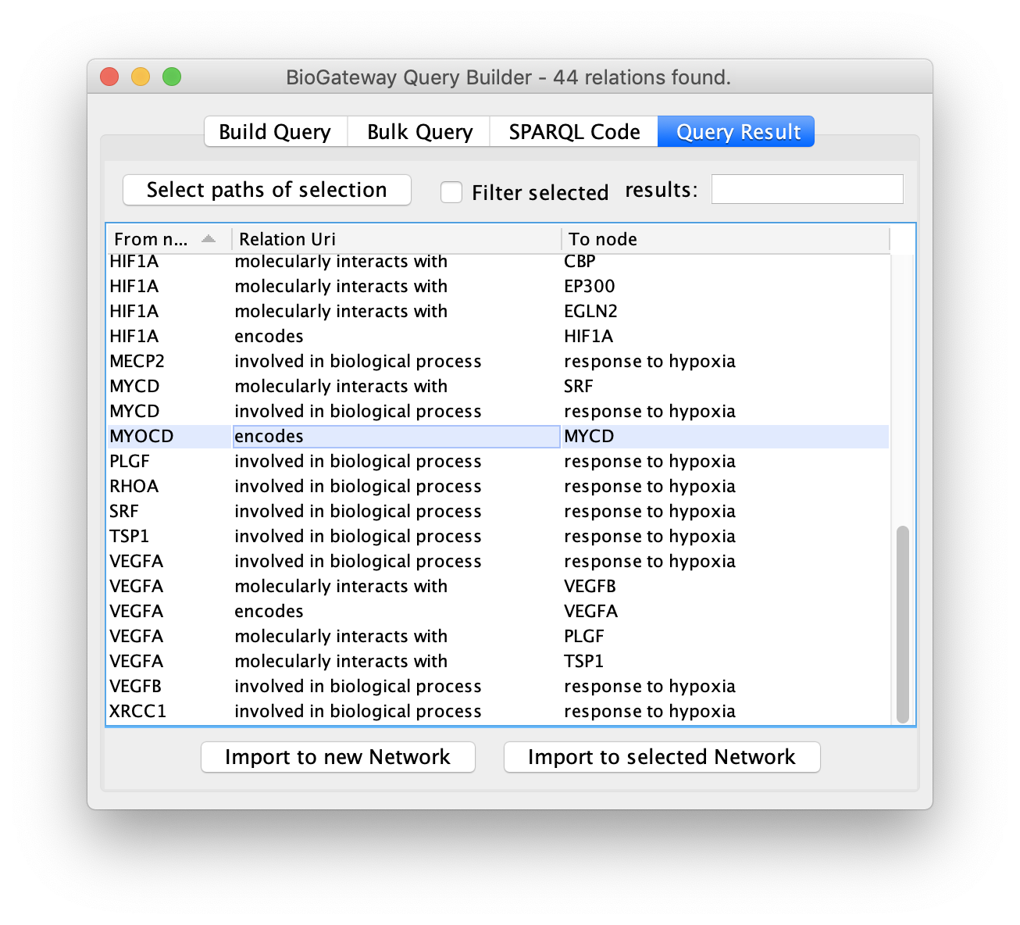Screen dimensions: 1020x925
Task: Select the HIF1A row with EGLN2
Action: pos(498,311)
